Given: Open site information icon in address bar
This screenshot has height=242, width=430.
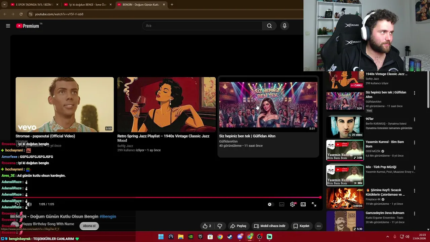Looking at the screenshot, I should (x=31, y=14).
